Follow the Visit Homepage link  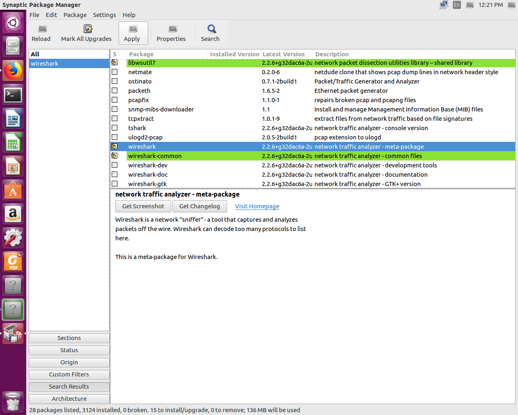click(x=257, y=206)
